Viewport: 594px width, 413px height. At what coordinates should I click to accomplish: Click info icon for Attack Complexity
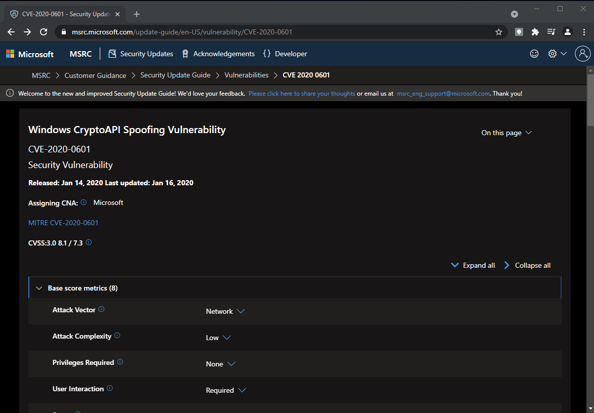coord(117,336)
